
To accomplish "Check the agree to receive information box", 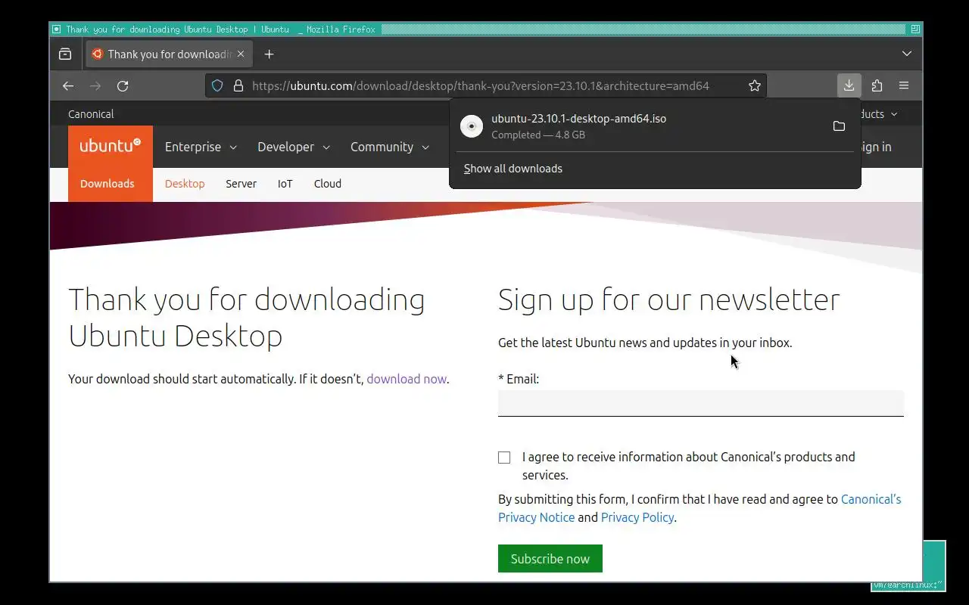I will pos(504,458).
